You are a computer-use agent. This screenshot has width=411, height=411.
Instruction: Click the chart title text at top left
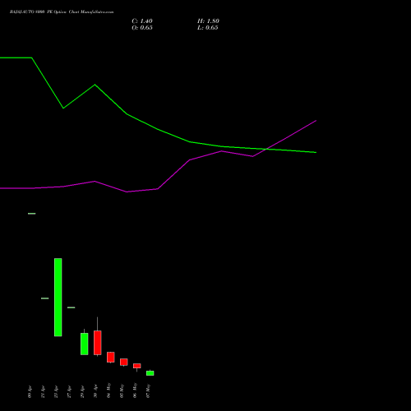click(62, 12)
